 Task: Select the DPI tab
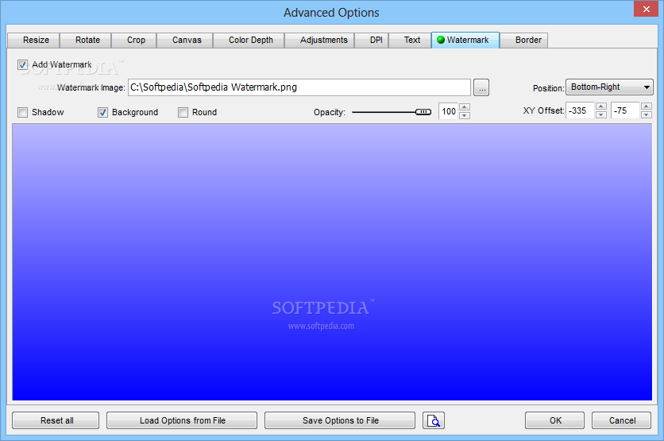(x=372, y=41)
